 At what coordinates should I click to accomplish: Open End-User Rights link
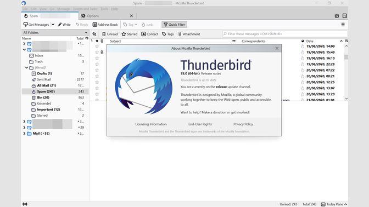(200, 124)
